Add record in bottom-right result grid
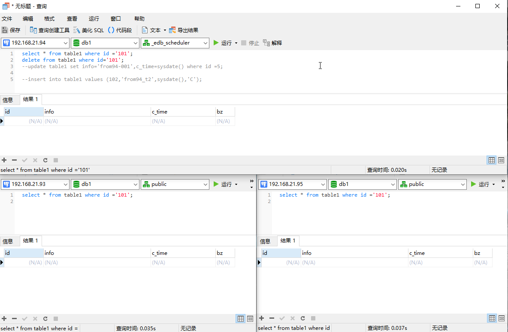The width and height of the screenshot is (508, 332). [x=261, y=318]
